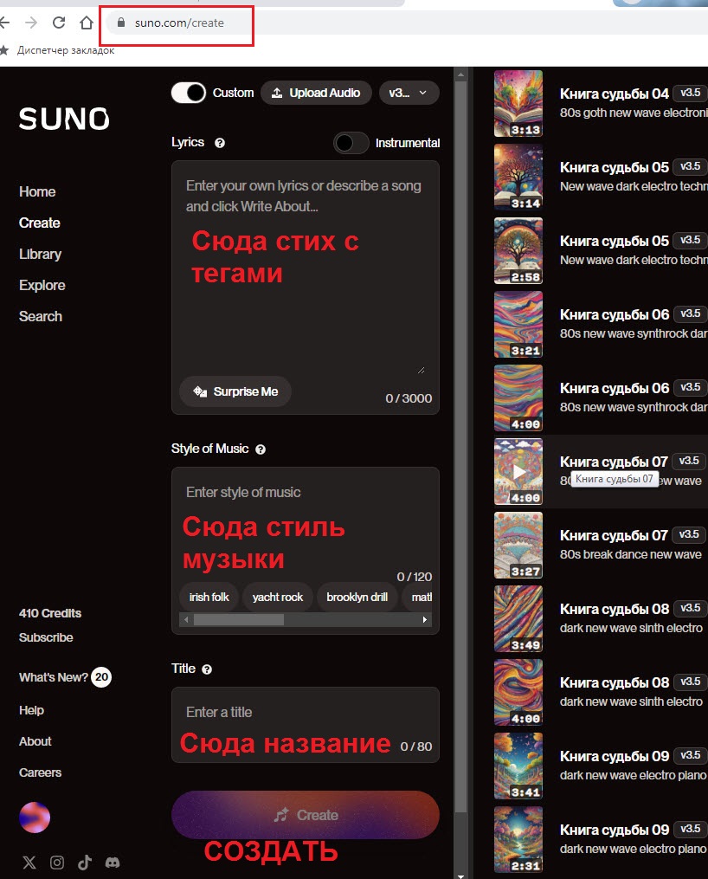
Task: Click the Upload Audio button
Action: (317, 93)
